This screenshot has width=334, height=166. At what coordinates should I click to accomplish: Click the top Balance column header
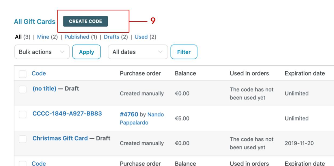(x=185, y=73)
